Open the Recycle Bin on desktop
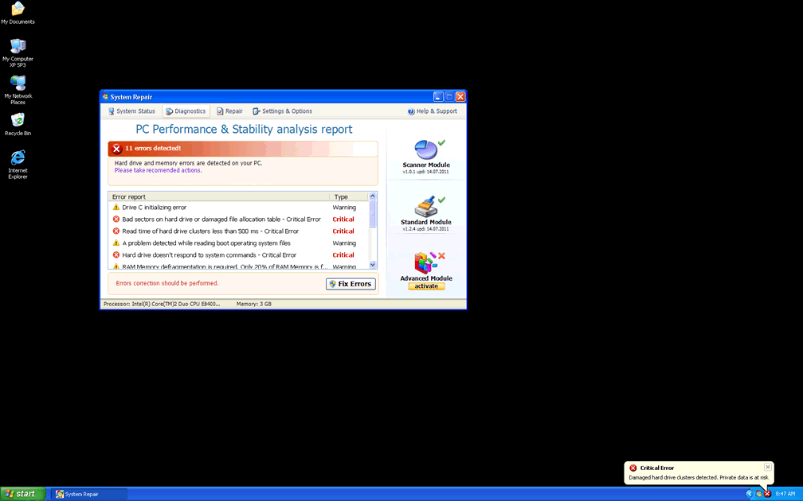 click(18, 120)
